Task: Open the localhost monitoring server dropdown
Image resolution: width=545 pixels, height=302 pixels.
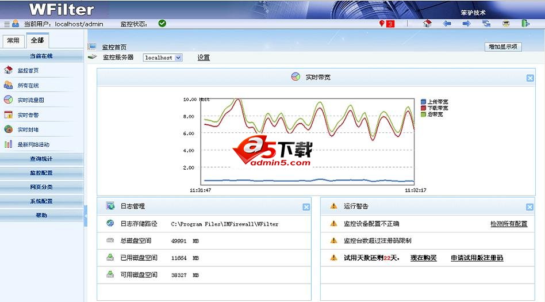Action: (163, 58)
